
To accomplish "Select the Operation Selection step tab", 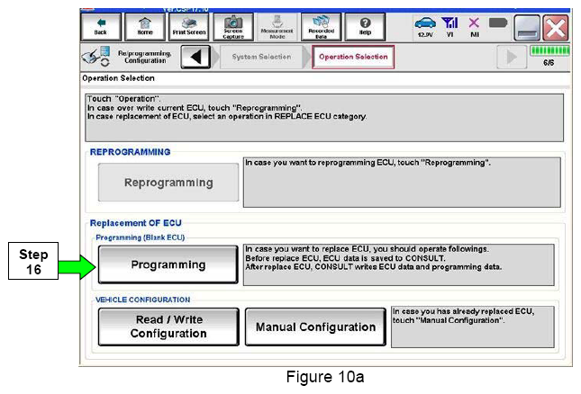I will point(352,57).
